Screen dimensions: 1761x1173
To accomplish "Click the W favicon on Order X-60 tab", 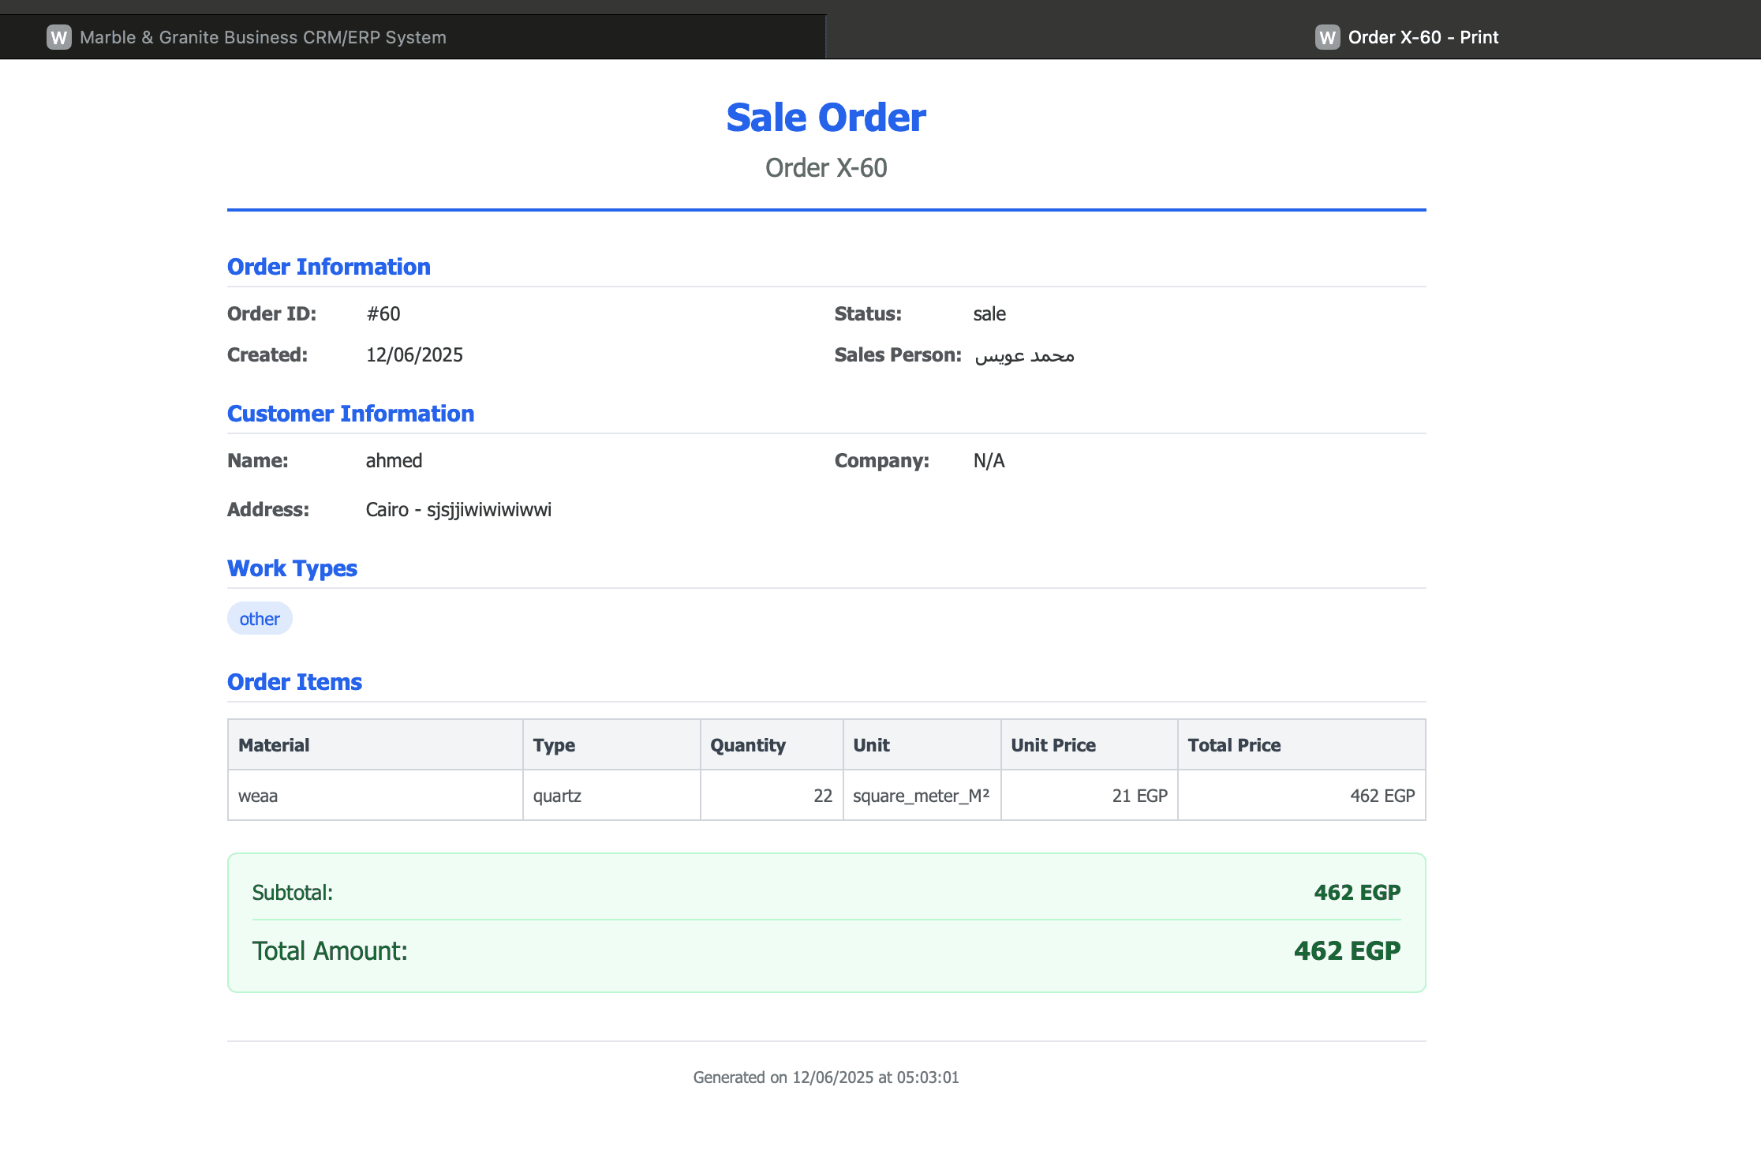I will (x=1327, y=37).
